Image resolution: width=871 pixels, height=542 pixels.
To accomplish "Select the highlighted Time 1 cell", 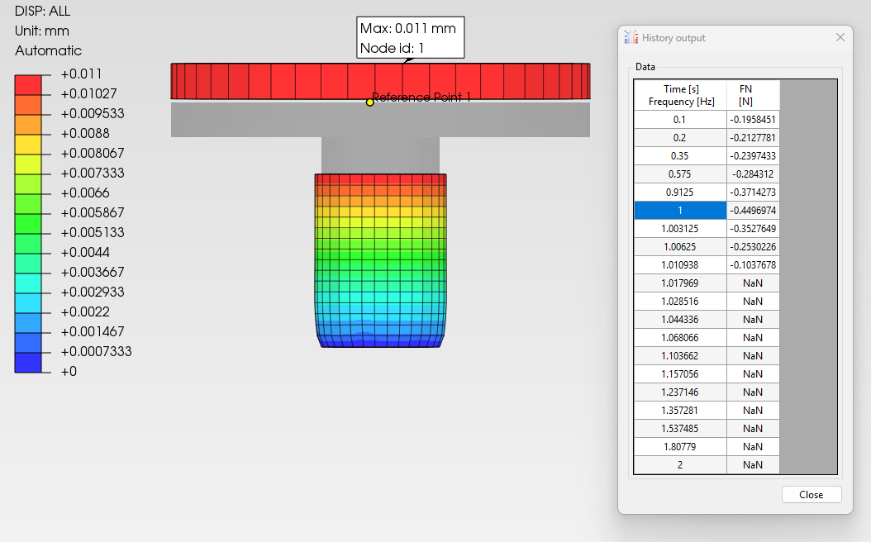I will pos(679,211).
